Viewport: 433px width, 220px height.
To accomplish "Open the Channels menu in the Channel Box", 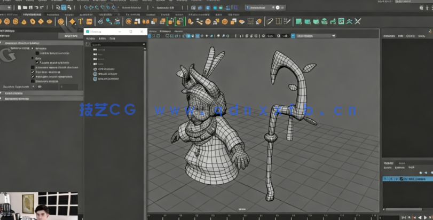I will [389, 36].
